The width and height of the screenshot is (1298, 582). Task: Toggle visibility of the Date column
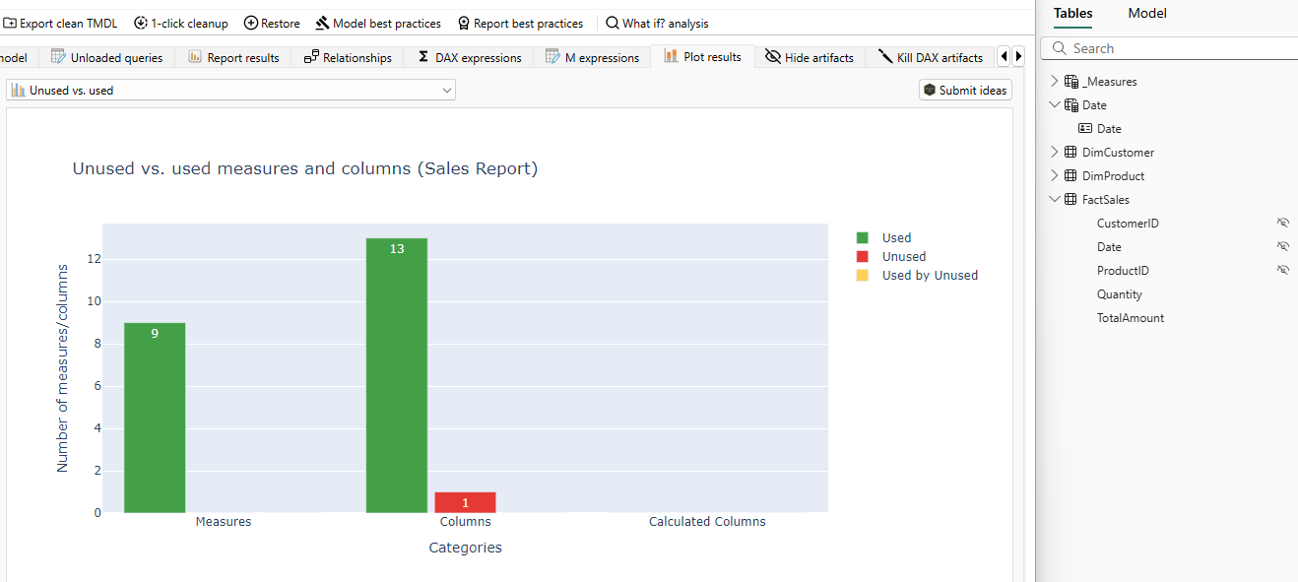pos(1282,245)
